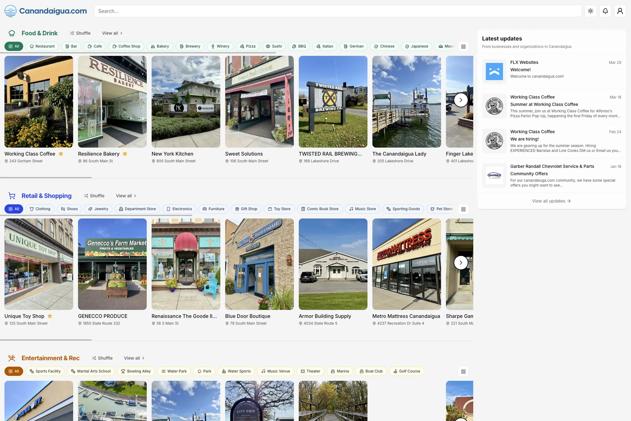The height and width of the screenshot is (421, 631).
Task: Open View all for Entertainment & Rec
Action: 134,358
